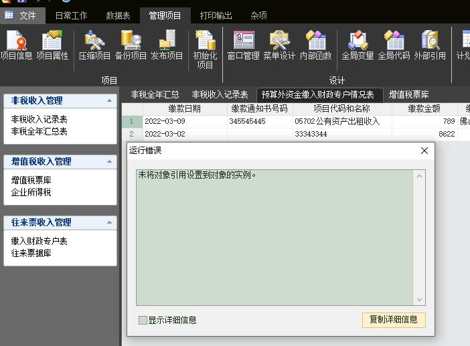Viewport: 470px width, 346px height.
Task: Open the 菜单设计 tool
Action: (x=279, y=45)
